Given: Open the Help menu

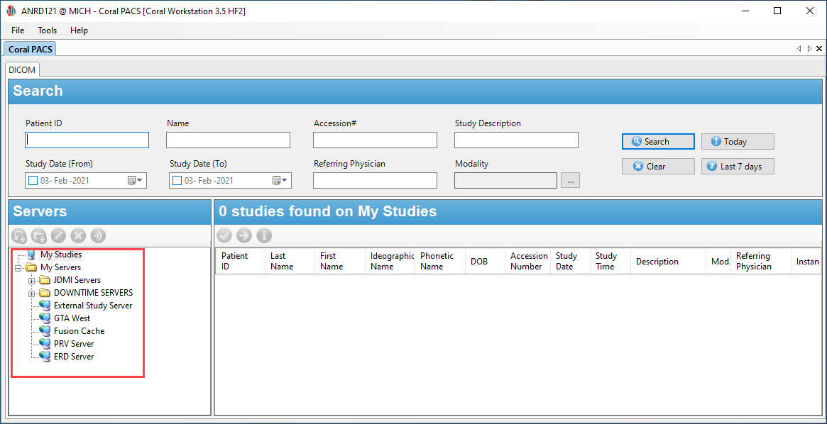Looking at the screenshot, I should [79, 30].
